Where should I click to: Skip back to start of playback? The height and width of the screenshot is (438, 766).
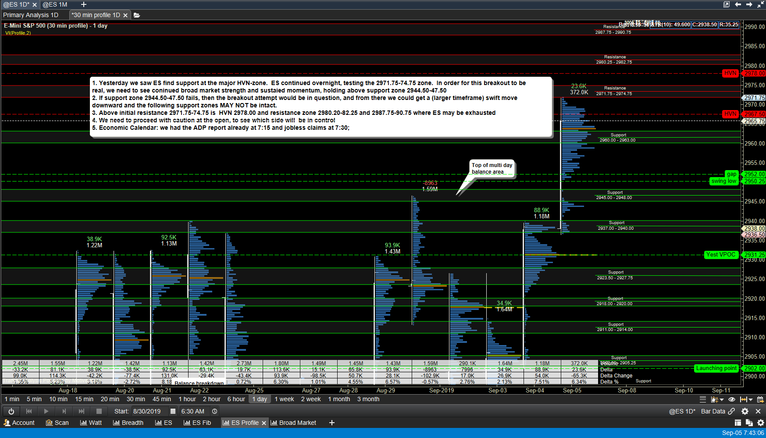29,411
